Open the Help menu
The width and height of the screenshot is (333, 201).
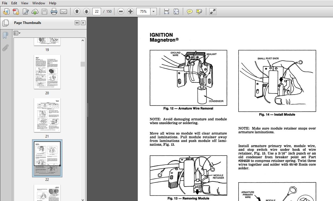point(53,3)
